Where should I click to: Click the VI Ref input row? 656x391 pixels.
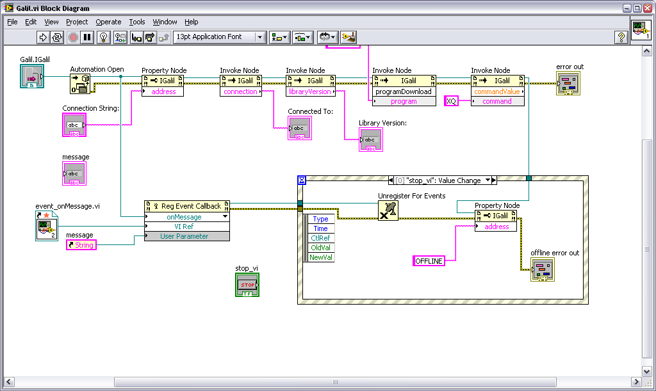click(x=186, y=227)
